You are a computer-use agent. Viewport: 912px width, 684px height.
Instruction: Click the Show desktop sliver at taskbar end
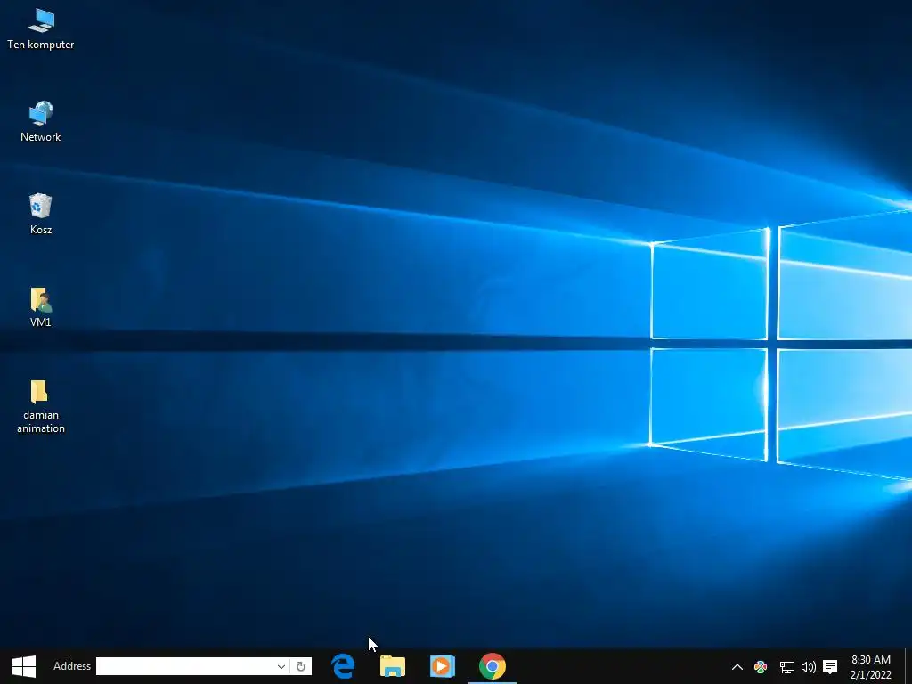908,666
